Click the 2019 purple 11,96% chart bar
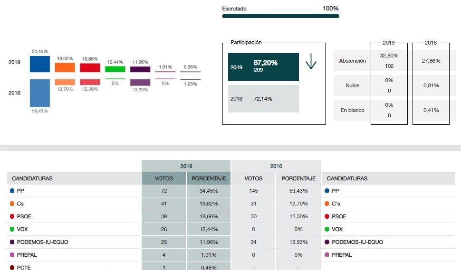 click(x=140, y=69)
